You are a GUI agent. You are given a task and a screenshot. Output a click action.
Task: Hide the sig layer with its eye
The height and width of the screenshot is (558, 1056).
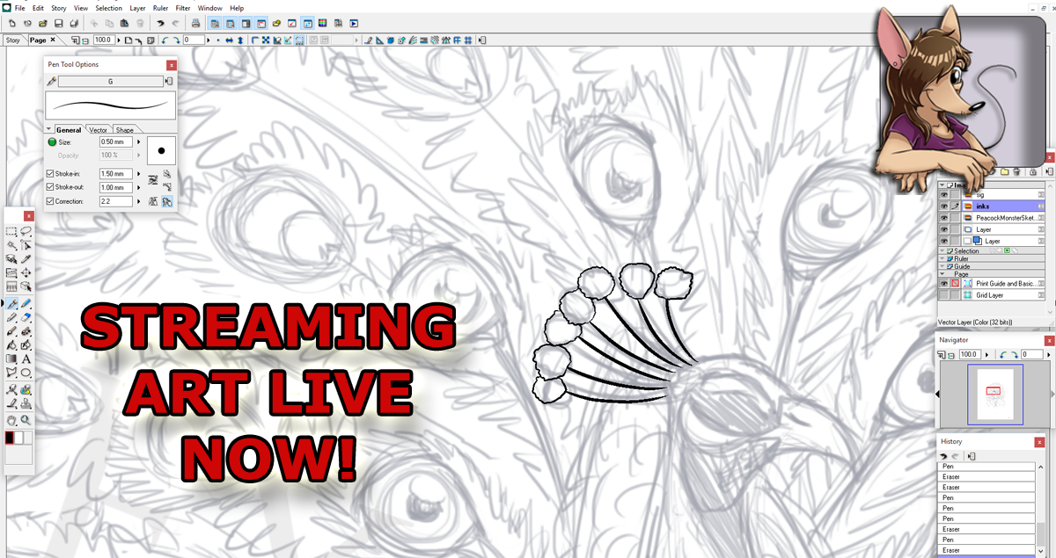[944, 195]
